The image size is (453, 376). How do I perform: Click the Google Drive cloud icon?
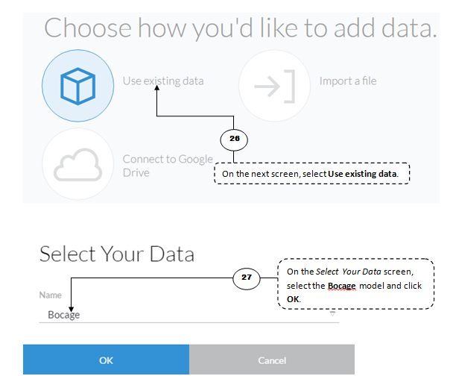[77, 164]
